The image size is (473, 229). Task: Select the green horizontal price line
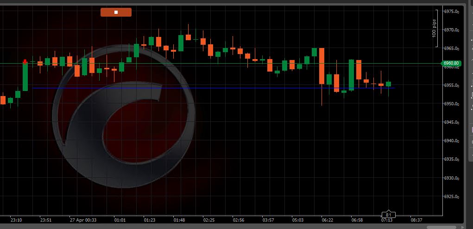(x=220, y=63)
